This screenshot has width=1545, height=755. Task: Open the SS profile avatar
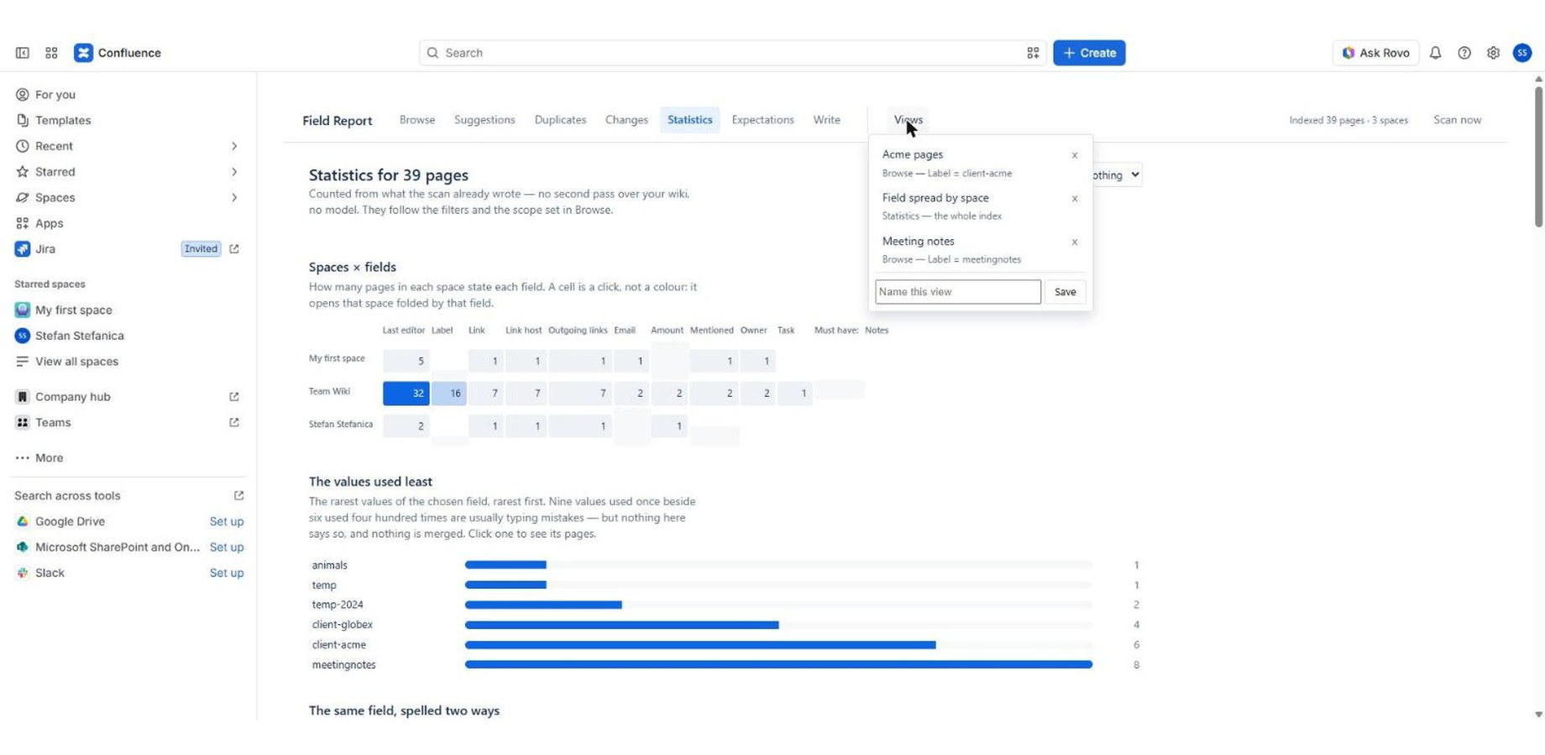(1522, 53)
